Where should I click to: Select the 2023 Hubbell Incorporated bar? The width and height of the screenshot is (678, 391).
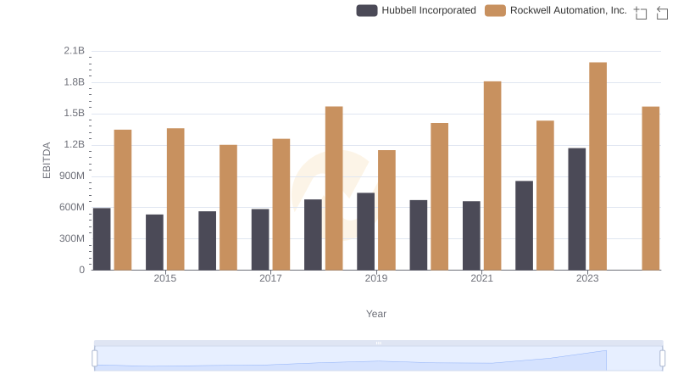tap(577, 209)
